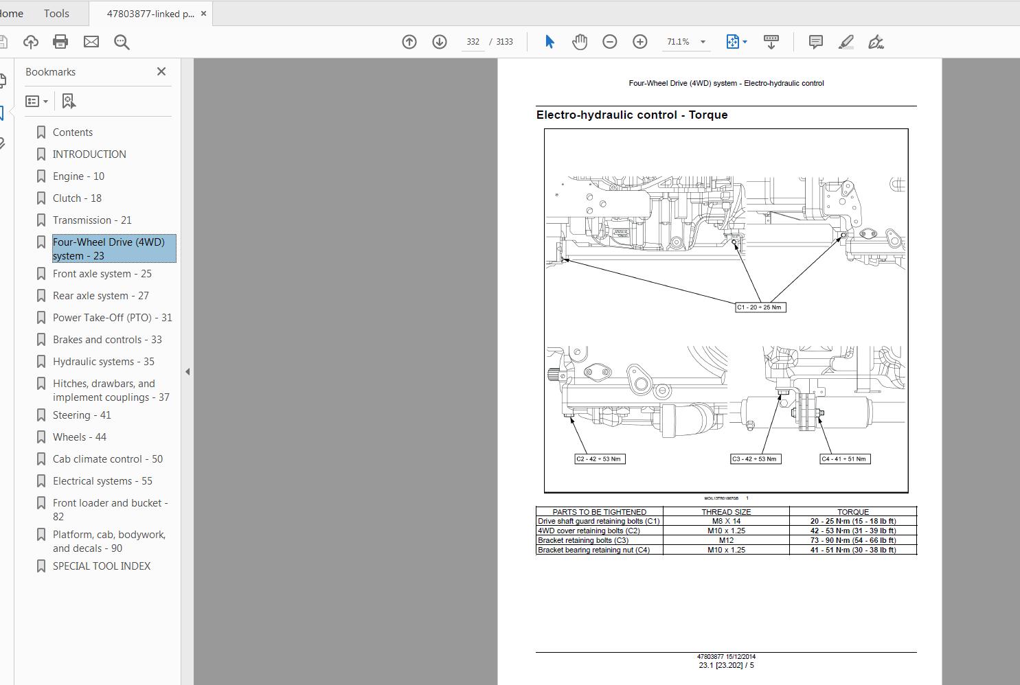Screen dimensions: 1020x685
Task: Click the page number field
Action: [x=473, y=42]
